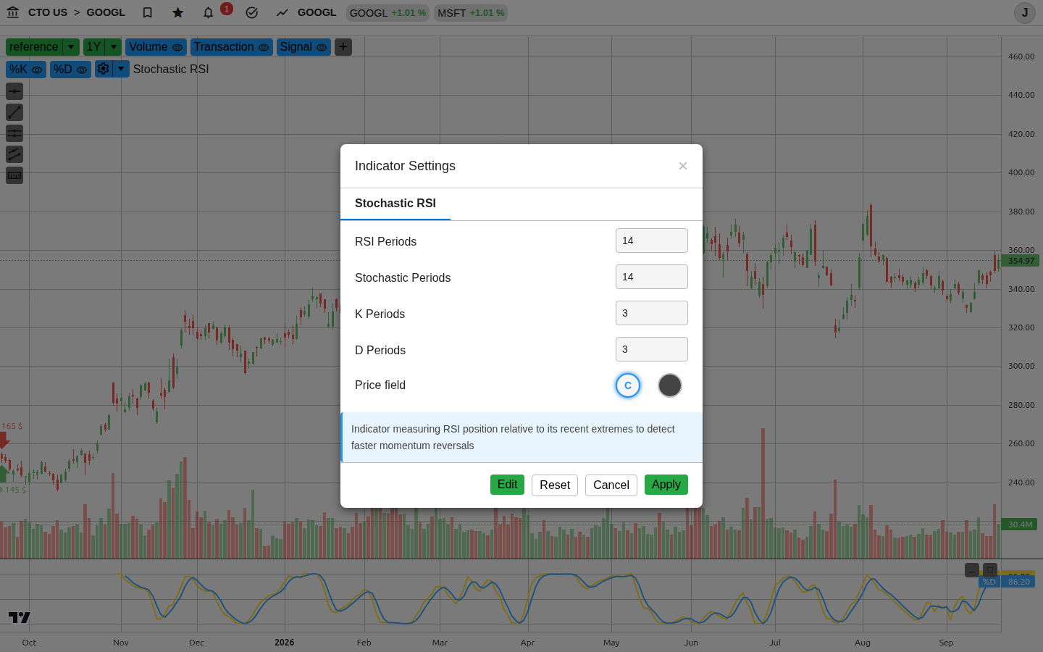The width and height of the screenshot is (1043, 652).
Task: Open the user avatar J
Action: tap(1024, 13)
